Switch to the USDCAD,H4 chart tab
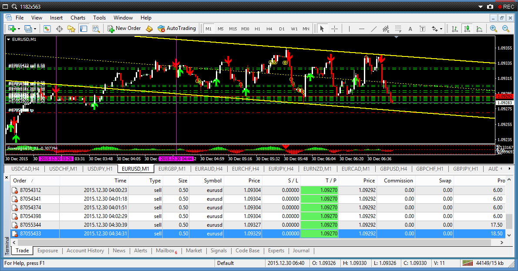Image resolution: width=518 pixels, height=271 pixels. 25,169
